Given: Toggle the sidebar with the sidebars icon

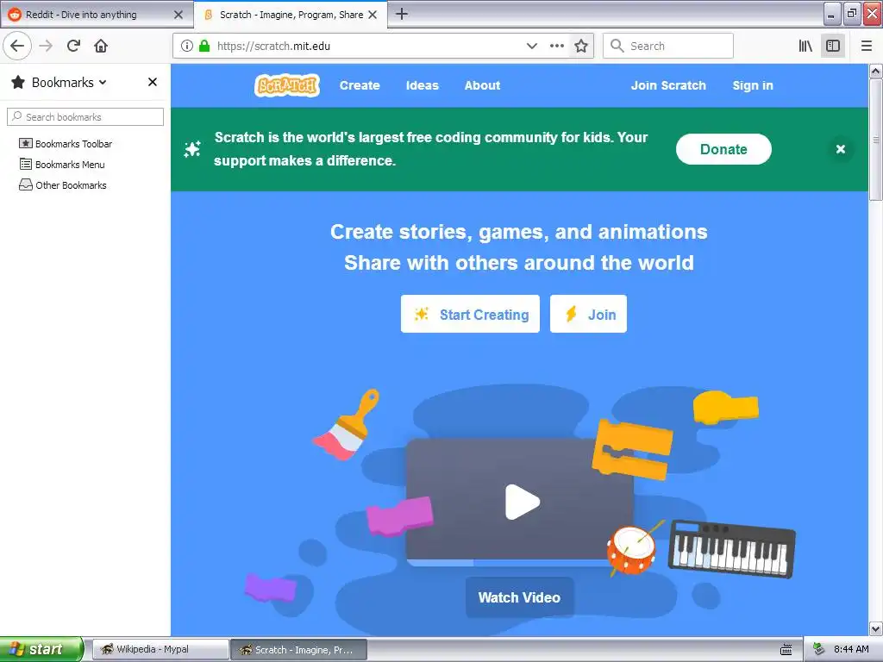Looking at the screenshot, I should 833,46.
